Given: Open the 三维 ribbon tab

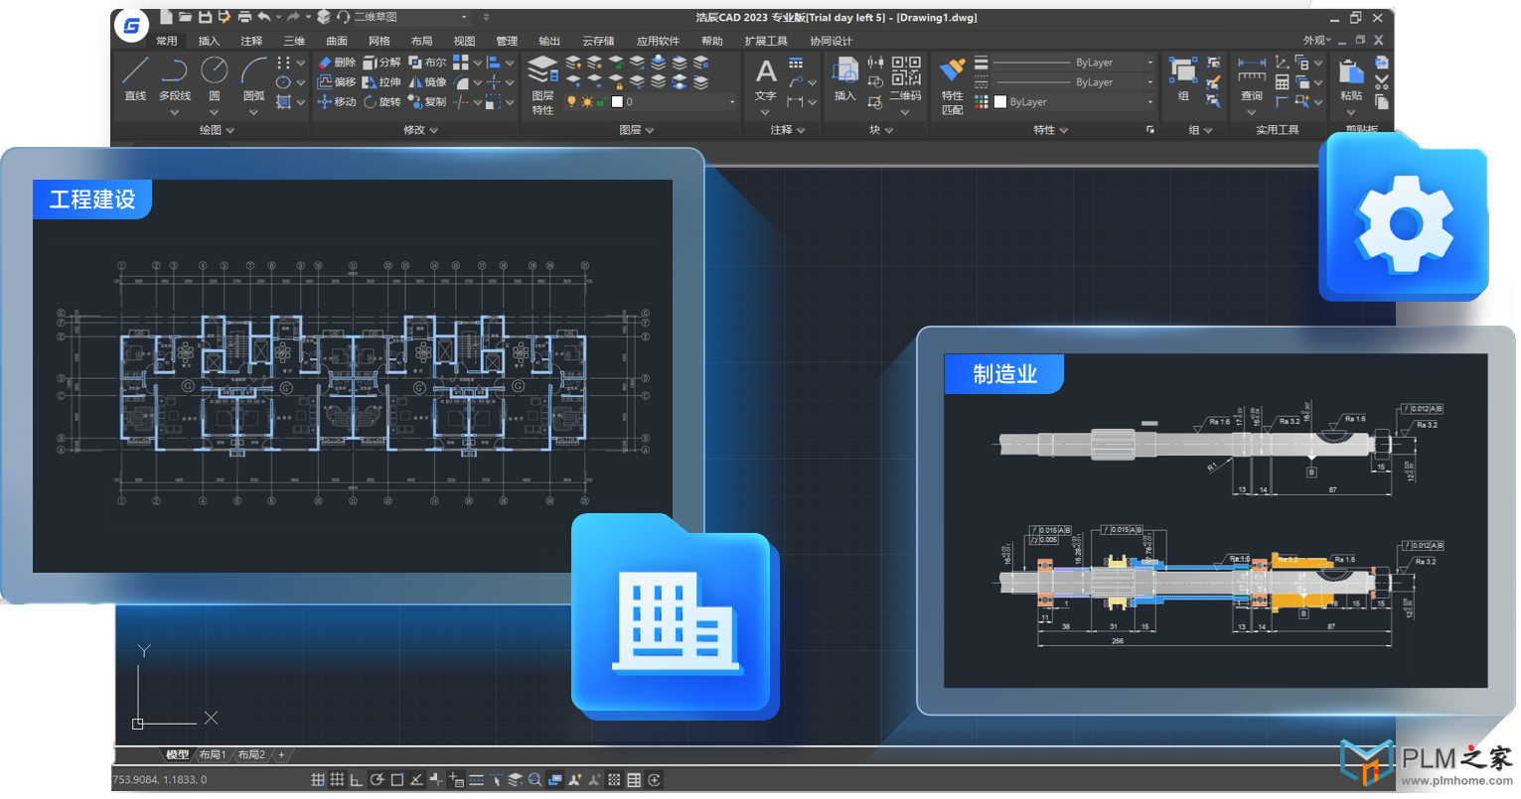Looking at the screenshot, I should [x=294, y=41].
